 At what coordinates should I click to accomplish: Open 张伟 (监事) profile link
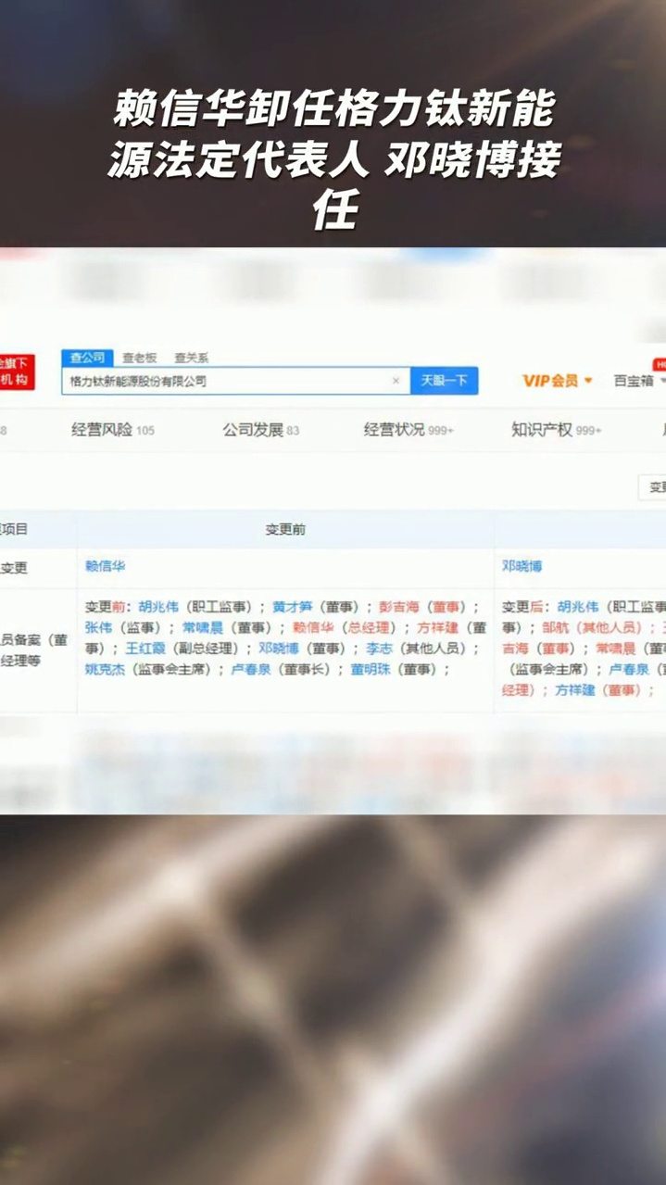[x=98, y=628]
